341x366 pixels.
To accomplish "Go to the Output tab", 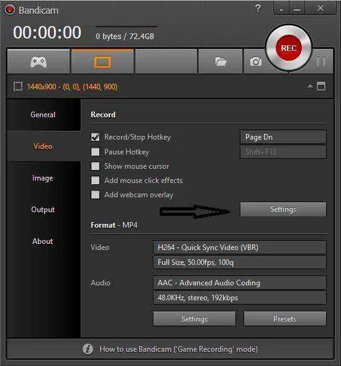I will point(43,210).
